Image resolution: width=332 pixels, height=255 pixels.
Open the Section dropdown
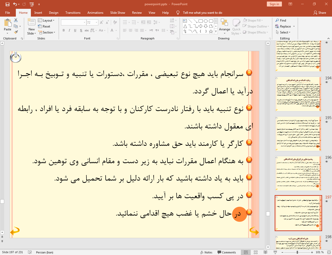pyautogui.click(x=47, y=32)
